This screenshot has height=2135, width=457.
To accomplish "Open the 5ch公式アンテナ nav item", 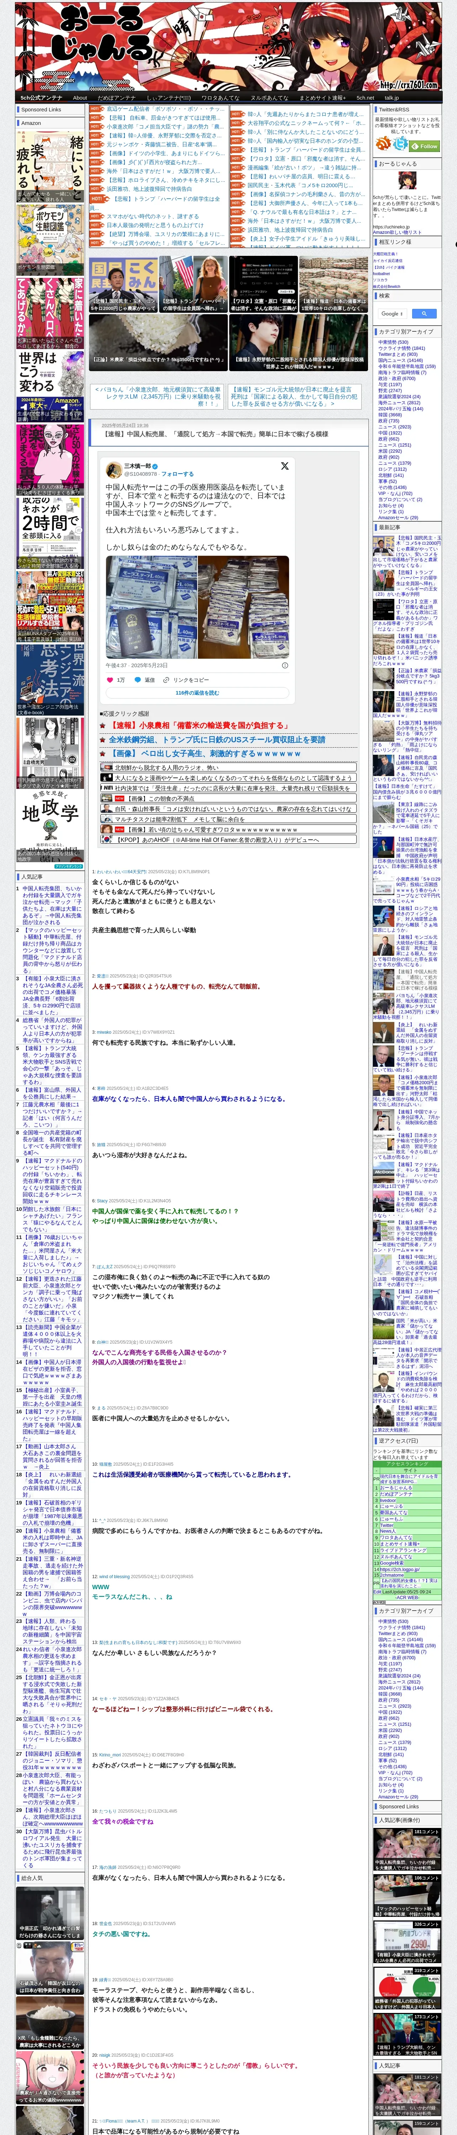I will click(42, 98).
